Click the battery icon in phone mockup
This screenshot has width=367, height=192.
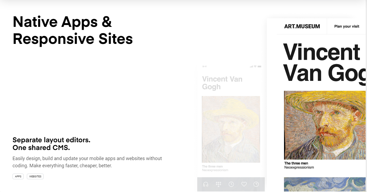[260, 66]
